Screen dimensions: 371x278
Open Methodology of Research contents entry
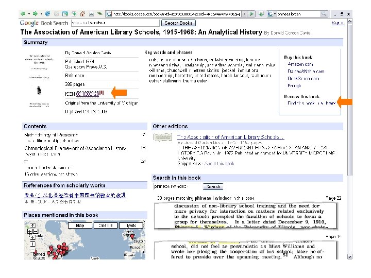pyautogui.click(x=51, y=135)
